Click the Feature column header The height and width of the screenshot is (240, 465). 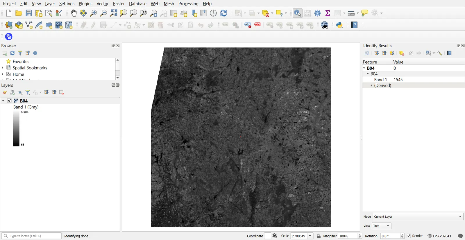point(377,62)
